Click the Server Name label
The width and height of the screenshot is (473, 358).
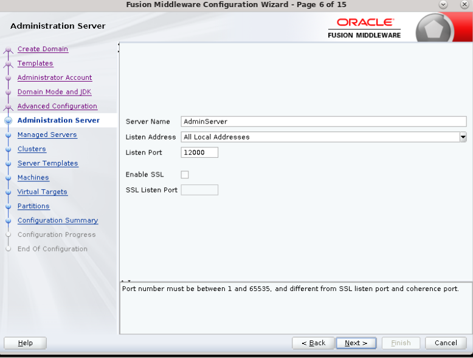148,121
